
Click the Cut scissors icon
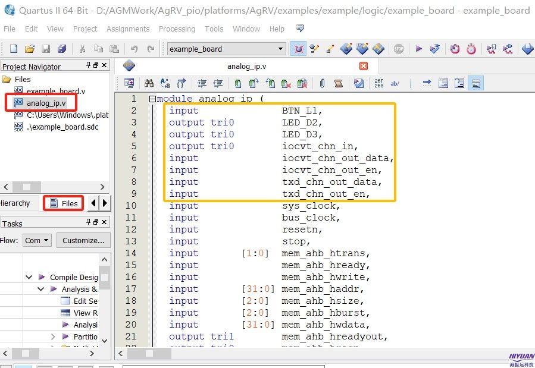click(82, 49)
